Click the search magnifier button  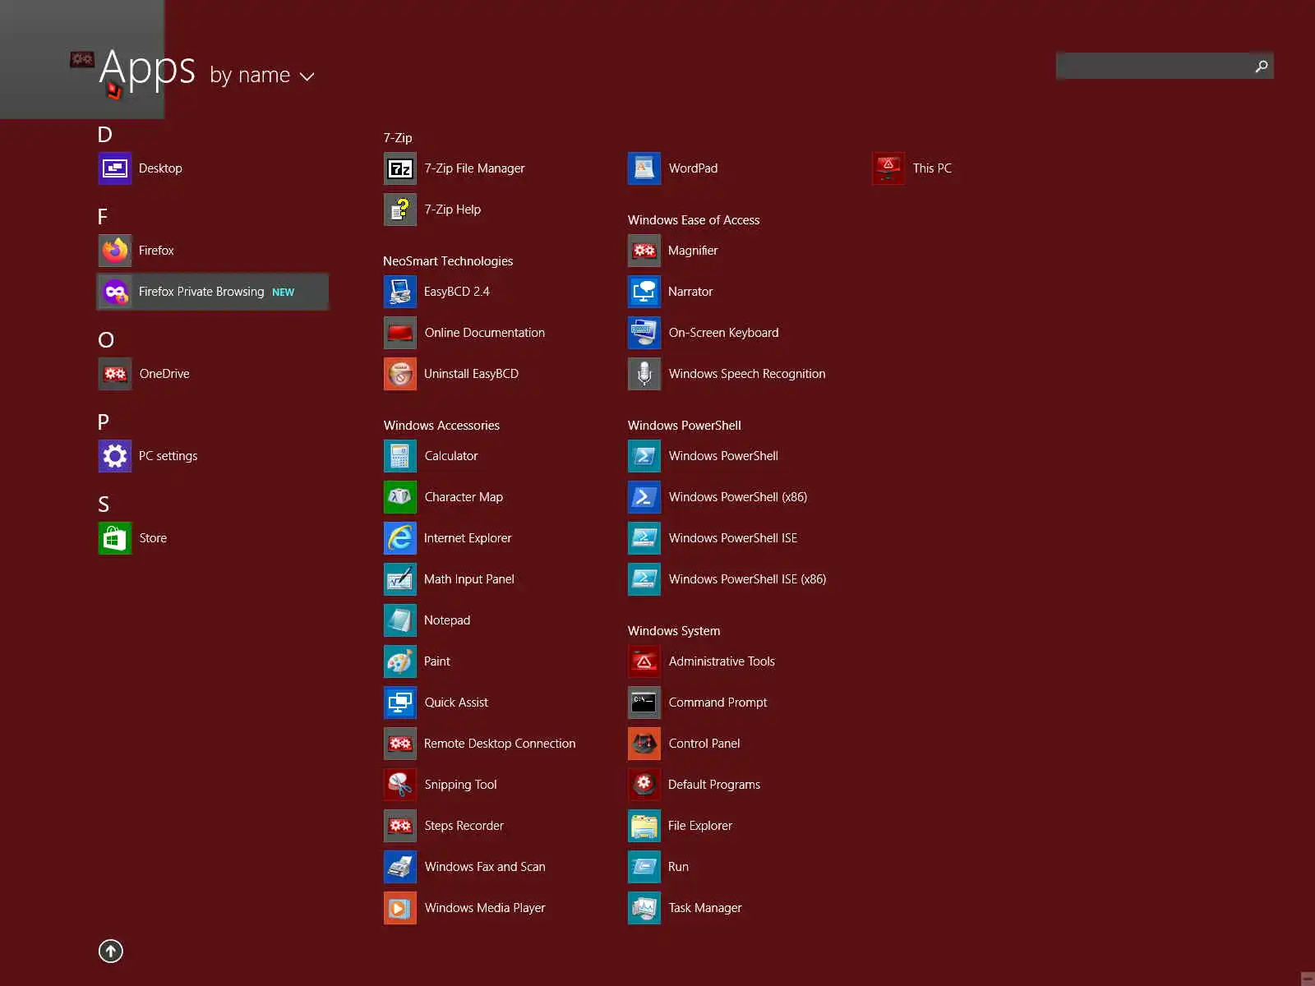tap(1262, 66)
